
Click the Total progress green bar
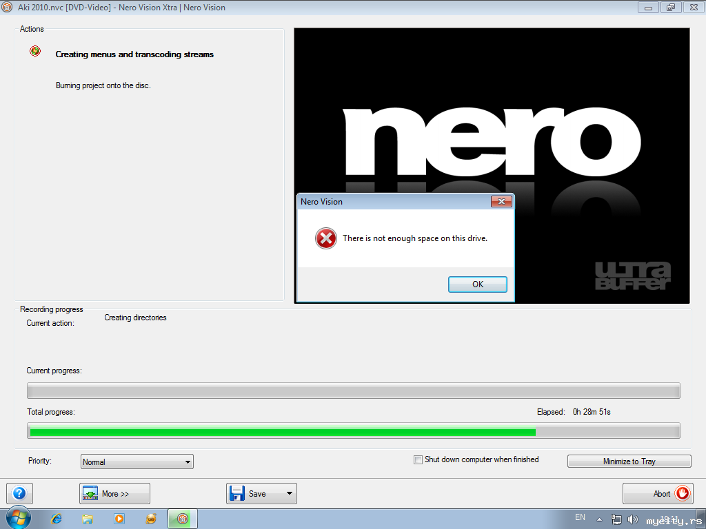283,432
